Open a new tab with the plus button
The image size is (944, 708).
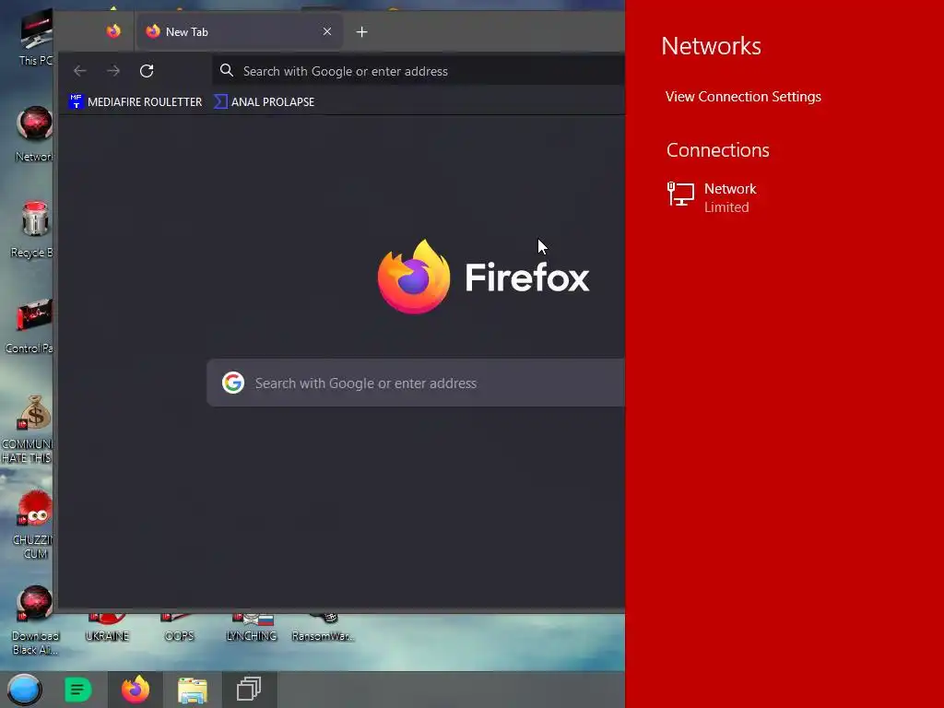pyautogui.click(x=361, y=32)
